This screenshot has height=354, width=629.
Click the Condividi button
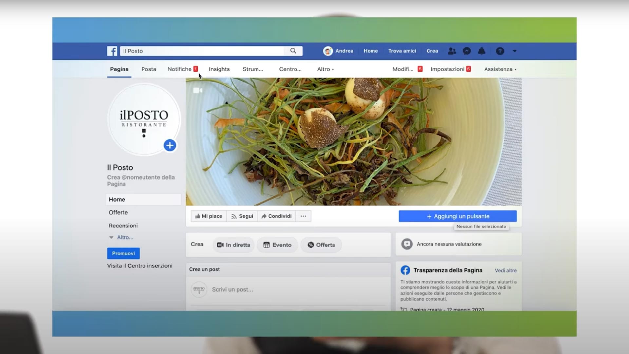tap(276, 216)
